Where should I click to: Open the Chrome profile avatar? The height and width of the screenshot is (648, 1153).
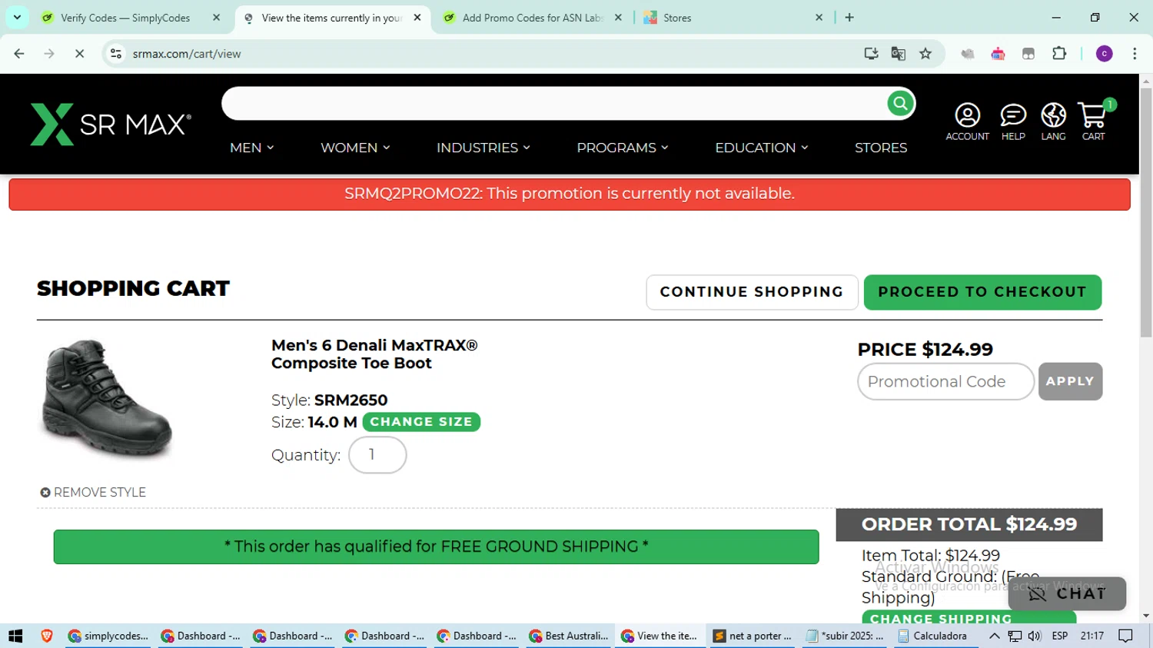point(1105,54)
